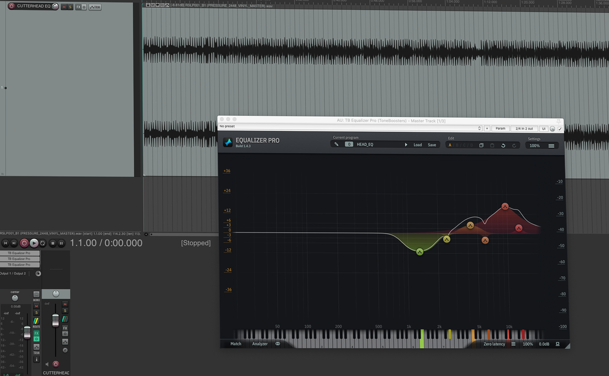Image resolution: width=609 pixels, height=376 pixels.
Task: Select the green EQ band node
Action: [x=420, y=252]
